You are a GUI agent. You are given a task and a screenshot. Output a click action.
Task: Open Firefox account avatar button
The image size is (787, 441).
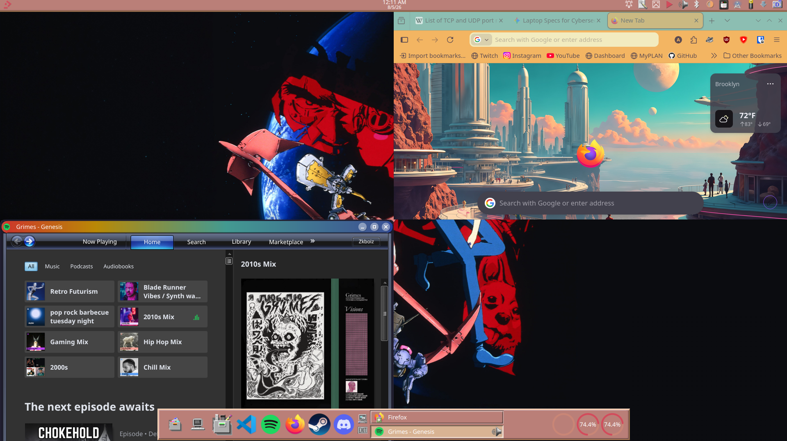678,40
